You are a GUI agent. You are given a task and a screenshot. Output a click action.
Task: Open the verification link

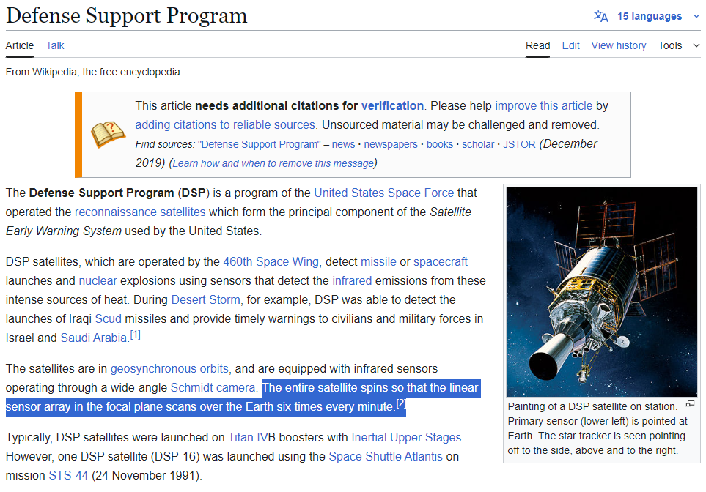click(x=392, y=105)
